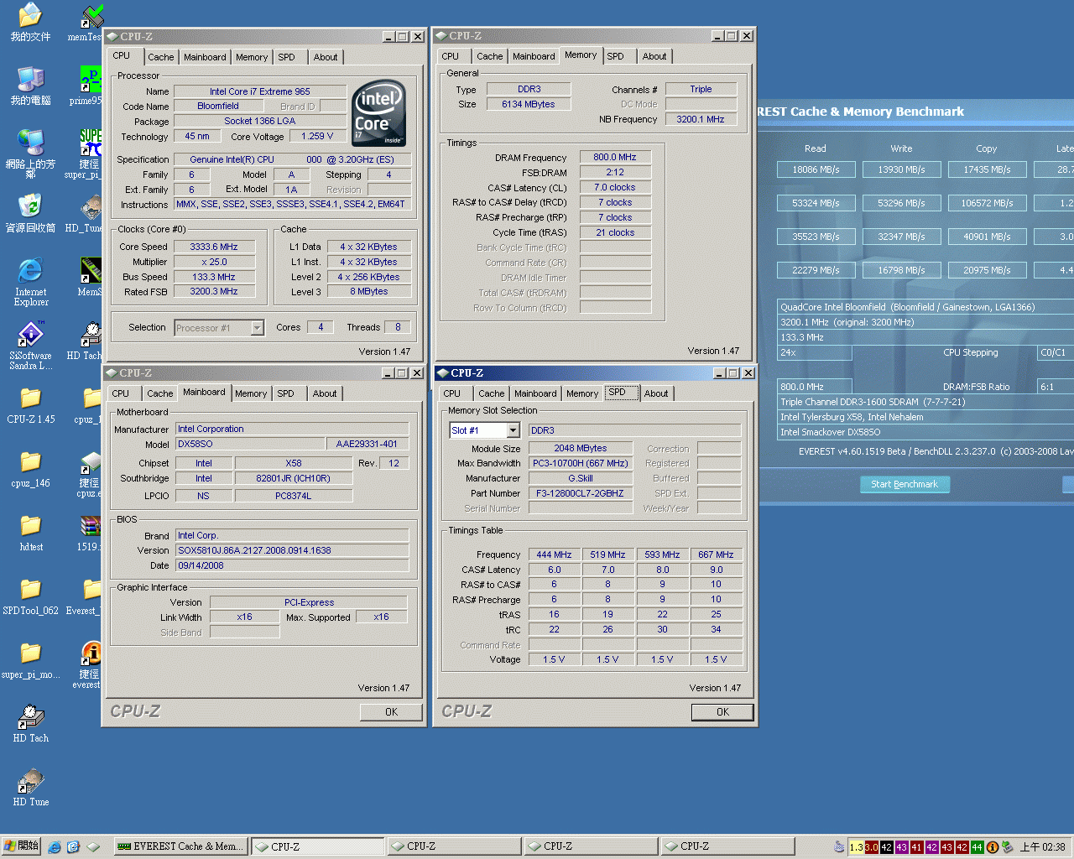
Task: Click the EVEREST orange info tray icon
Action: [993, 847]
